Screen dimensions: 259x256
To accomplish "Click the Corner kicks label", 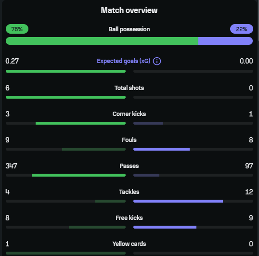I will [129, 114].
